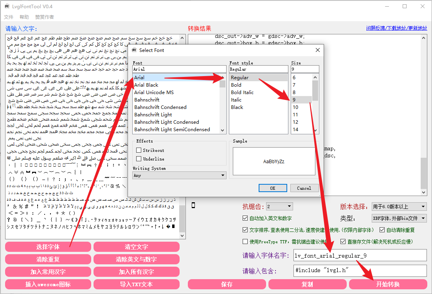Toggle 直接存文件 checkbox
This screenshot has height=294, width=432.
[343, 241]
